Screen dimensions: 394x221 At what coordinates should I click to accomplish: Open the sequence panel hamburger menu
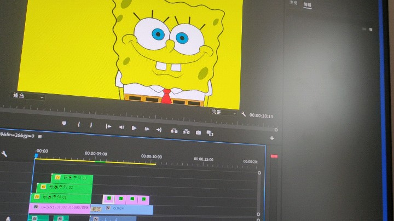pyautogui.click(x=40, y=136)
